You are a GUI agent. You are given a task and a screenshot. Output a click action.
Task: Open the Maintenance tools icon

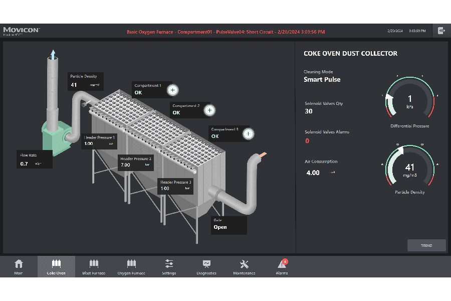pos(244,266)
